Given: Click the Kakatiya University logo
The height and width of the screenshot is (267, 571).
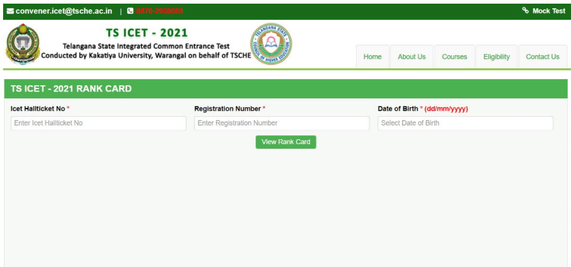Looking at the screenshot, I should tap(22, 44).
